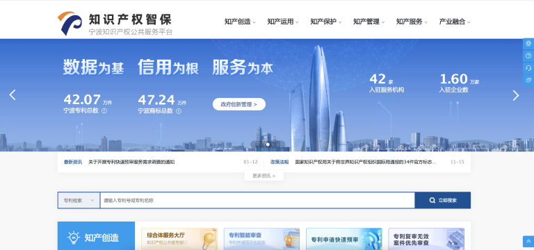
Task: Open 更多资讯 link
Action: (264, 176)
